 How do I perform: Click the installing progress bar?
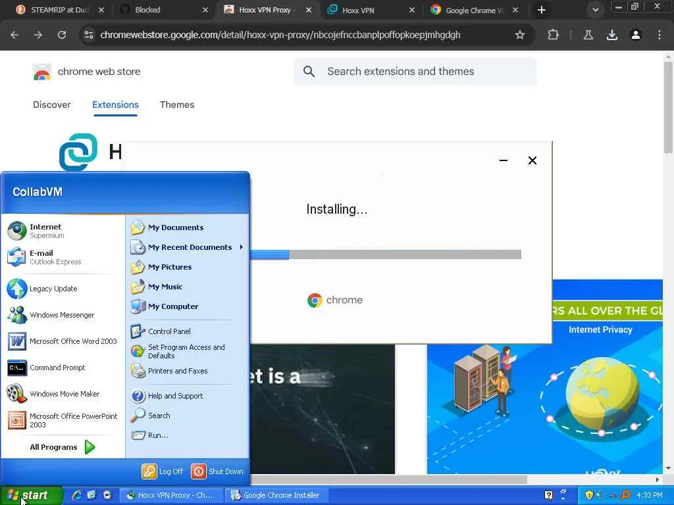pos(386,254)
